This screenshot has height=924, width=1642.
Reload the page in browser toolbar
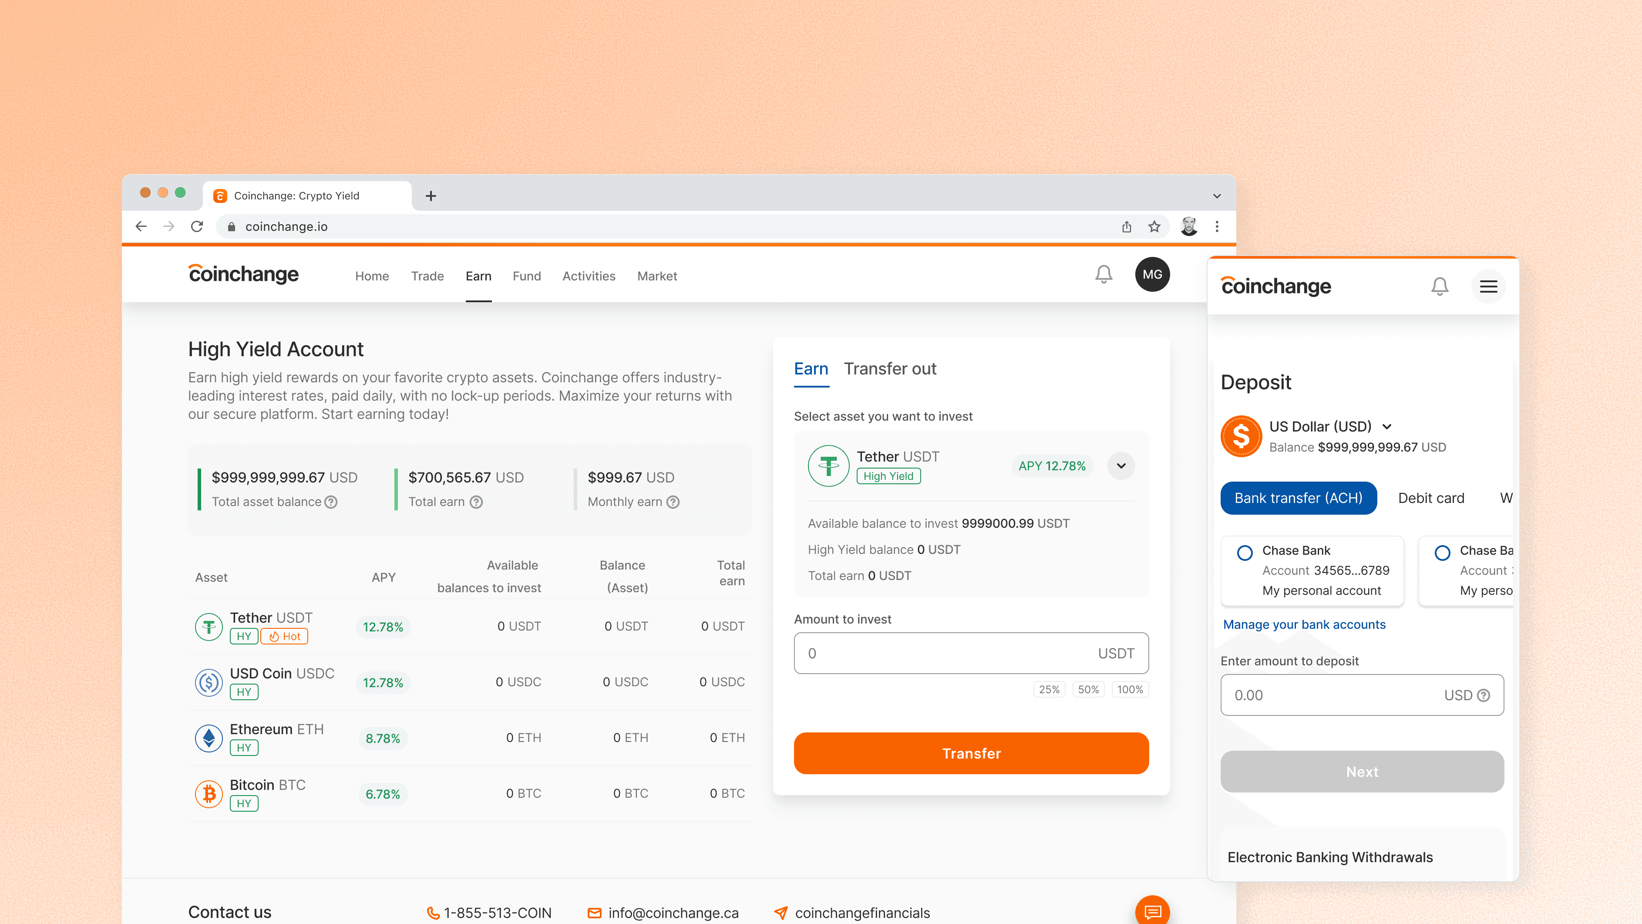[197, 226]
